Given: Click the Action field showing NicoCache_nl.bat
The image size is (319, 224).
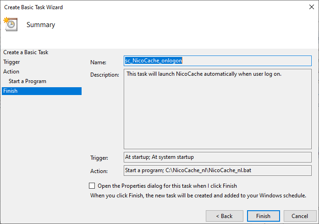Looking at the screenshot, I should point(218,170).
